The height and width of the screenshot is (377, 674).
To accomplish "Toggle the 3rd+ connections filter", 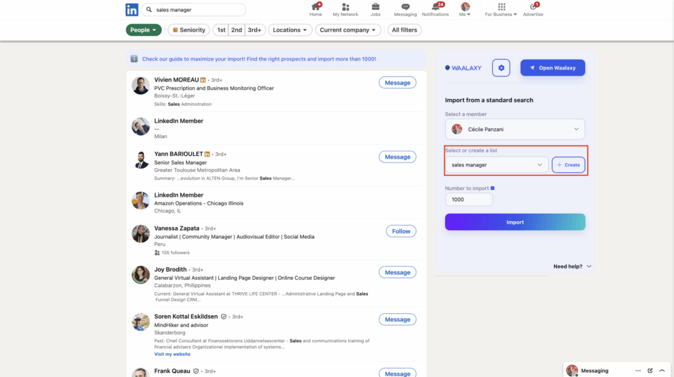I will 255,30.
